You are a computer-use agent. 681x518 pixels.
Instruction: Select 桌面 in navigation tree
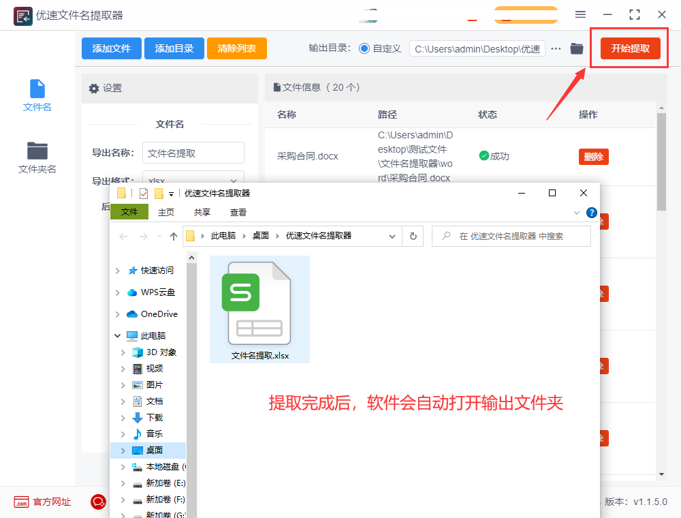148,451
